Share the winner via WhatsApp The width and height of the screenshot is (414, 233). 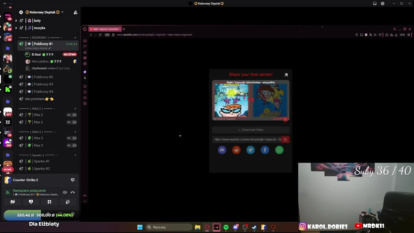pyautogui.click(x=279, y=150)
